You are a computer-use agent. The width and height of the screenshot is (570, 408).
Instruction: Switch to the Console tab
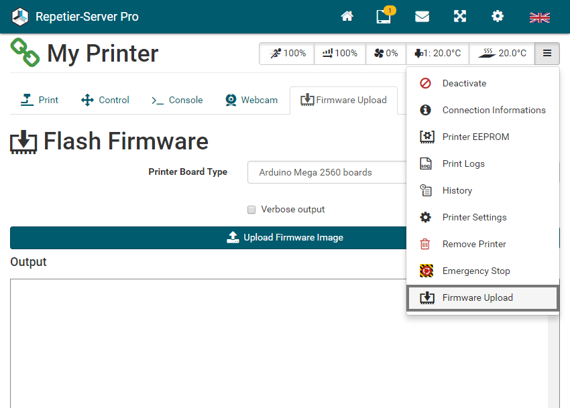[x=178, y=100]
